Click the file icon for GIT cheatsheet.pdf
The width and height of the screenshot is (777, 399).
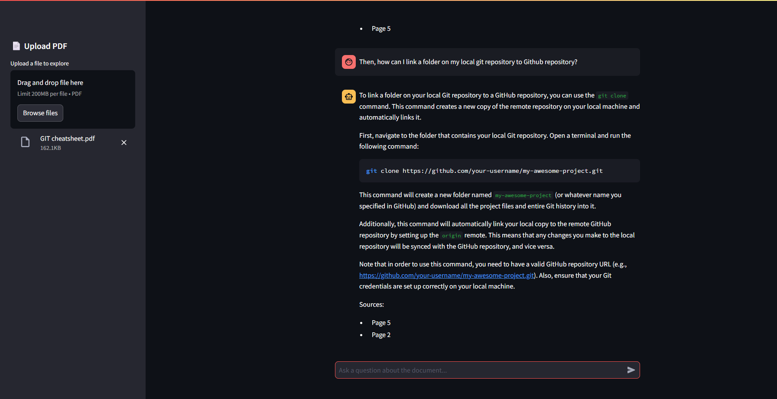[x=26, y=142]
